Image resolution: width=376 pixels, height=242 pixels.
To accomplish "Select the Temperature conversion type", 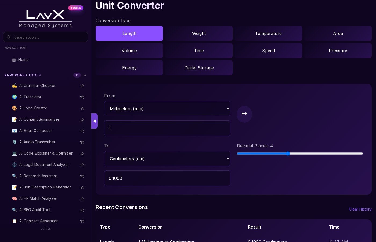I will (268, 33).
